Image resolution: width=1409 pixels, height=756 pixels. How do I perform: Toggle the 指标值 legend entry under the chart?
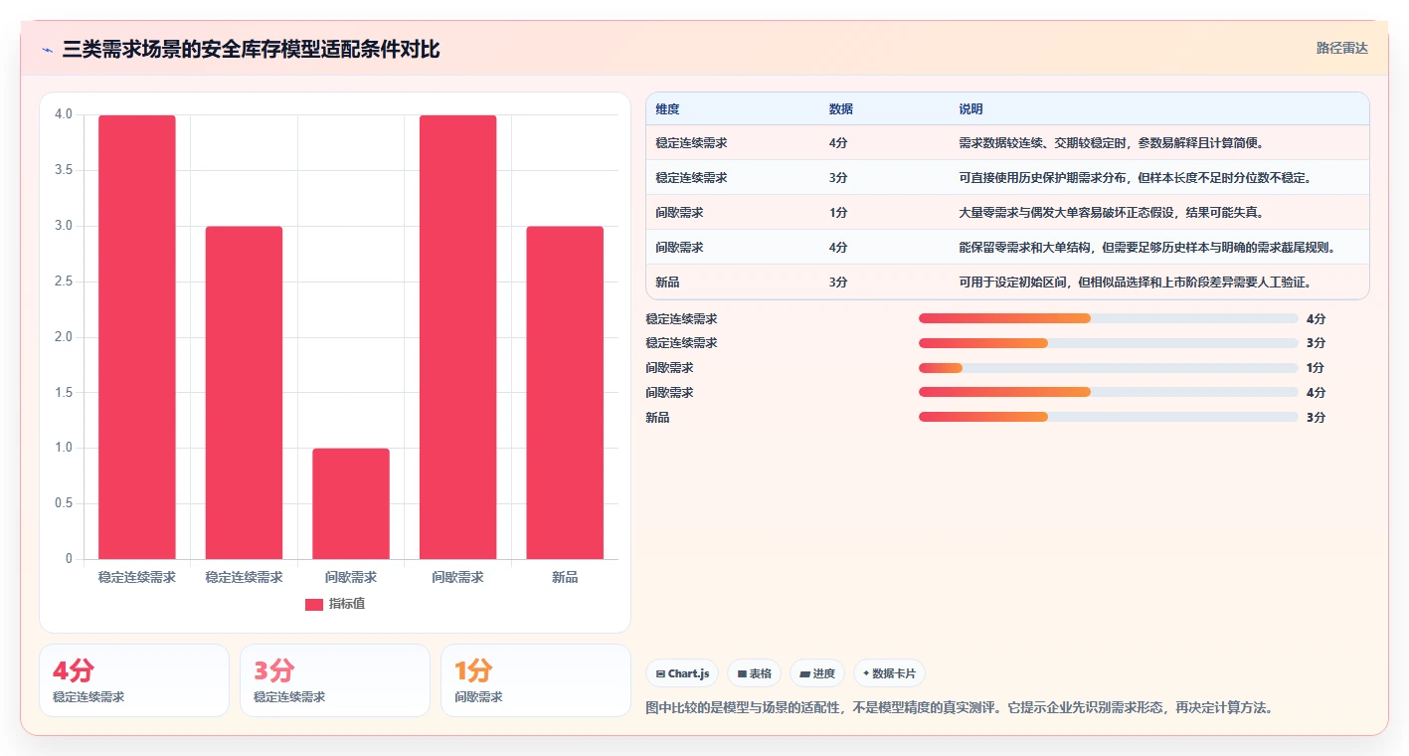335,604
